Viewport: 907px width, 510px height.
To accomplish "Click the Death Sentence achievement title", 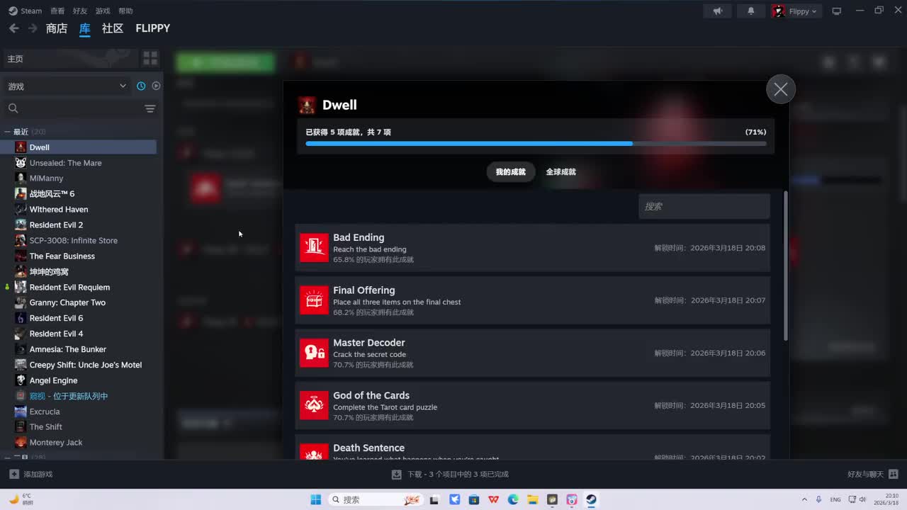I will pyautogui.click(x=368, y=448).
